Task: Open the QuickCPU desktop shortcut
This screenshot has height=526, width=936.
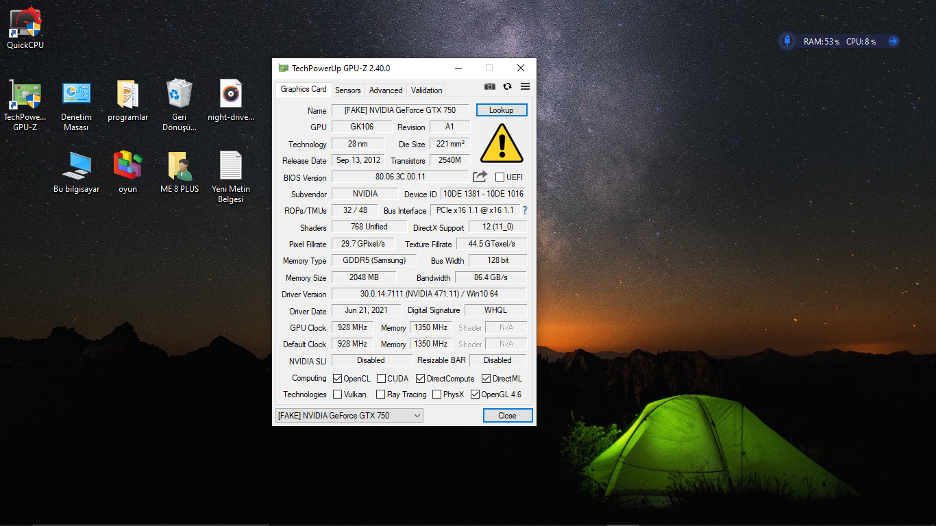Action: [x=25, y=27]
